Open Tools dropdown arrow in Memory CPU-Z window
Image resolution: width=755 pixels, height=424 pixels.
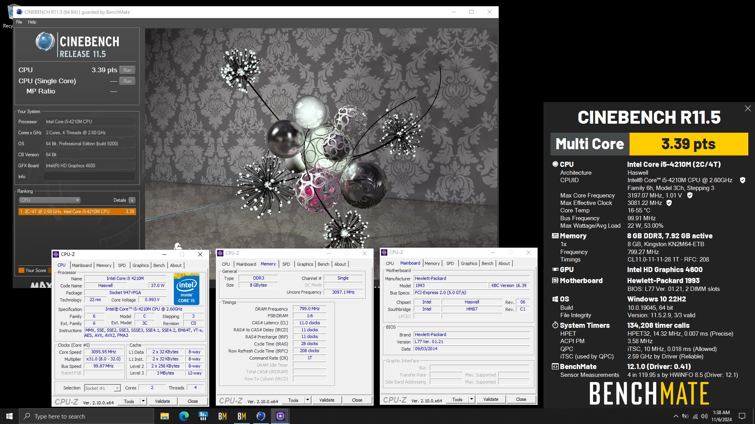click(308, 400)
